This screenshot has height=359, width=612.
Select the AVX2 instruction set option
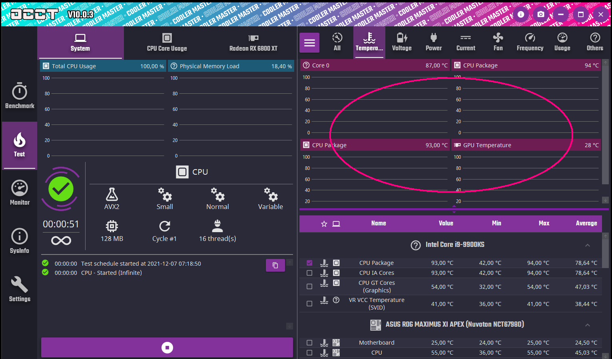(x=112, y=199)
